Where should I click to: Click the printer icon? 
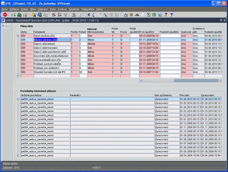tap(74, 15)
